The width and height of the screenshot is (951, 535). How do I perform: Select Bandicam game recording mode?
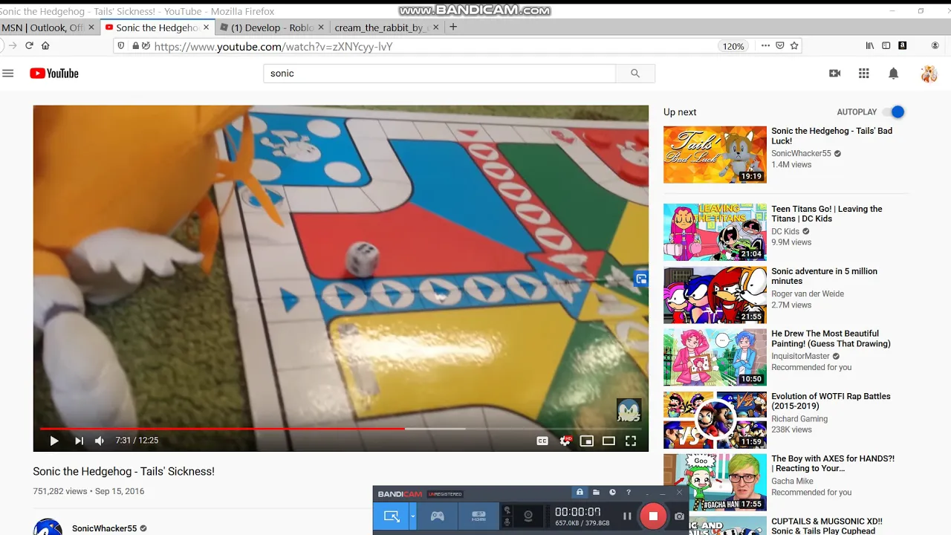[x=438, y=516]
